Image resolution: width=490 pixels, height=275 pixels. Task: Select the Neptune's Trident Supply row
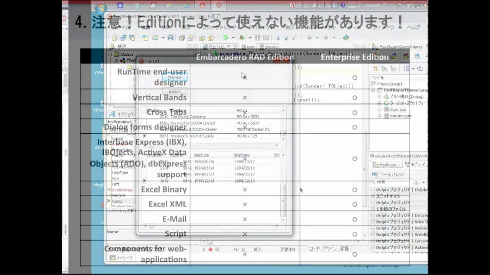click(x=212, y=136)
